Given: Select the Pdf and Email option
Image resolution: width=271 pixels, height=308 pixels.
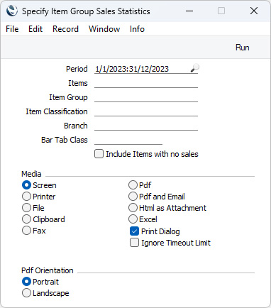Looking at the screenshot, I should click(133, 197).
